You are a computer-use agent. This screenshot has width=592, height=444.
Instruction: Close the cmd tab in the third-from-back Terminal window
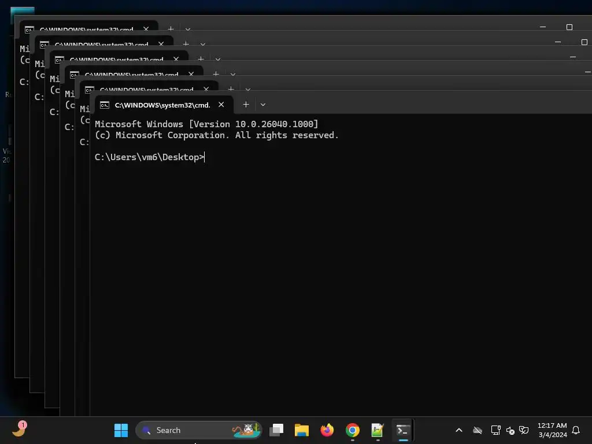pyautogui.click(x=176, y=58)
